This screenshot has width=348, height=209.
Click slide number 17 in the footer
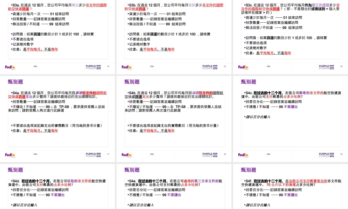click(108, 154)
